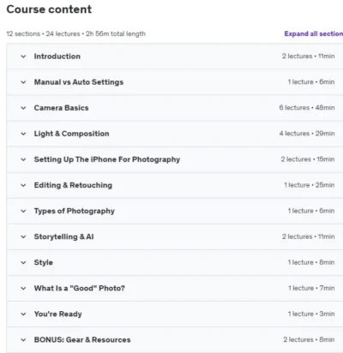Image resolution: width=343 pixels, height=353 pixels.
Task: Select the Light & Composition section title
Action: (x=71, y=134)
